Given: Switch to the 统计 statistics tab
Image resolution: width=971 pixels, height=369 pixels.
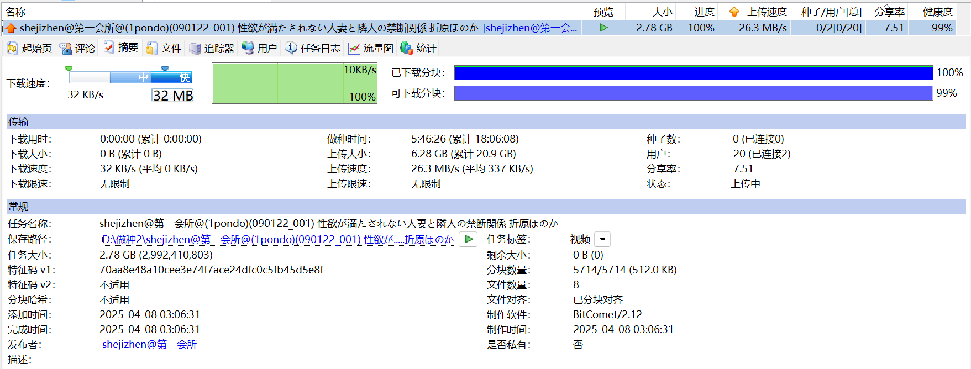Looking at the screenshot, I should [x=418, y=49].
